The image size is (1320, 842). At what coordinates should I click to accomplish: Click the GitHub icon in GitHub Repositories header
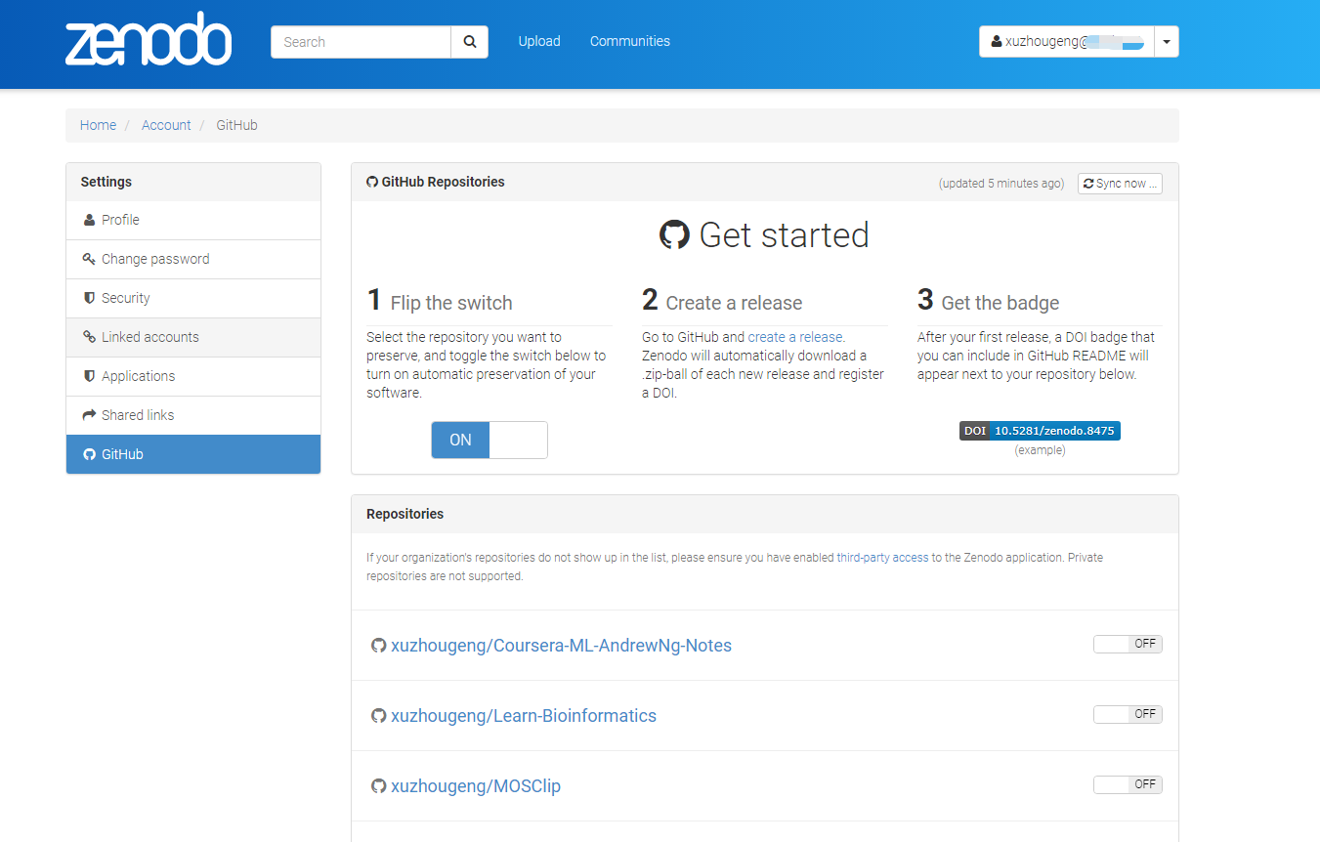(x=372, y=182)
